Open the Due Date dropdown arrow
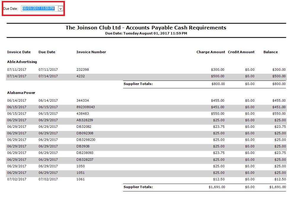Image resolution: width=294 pixels, height=208 pixels. tap(60, 9)
